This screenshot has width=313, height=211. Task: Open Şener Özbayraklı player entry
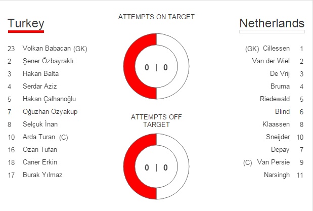click(49, 61)
